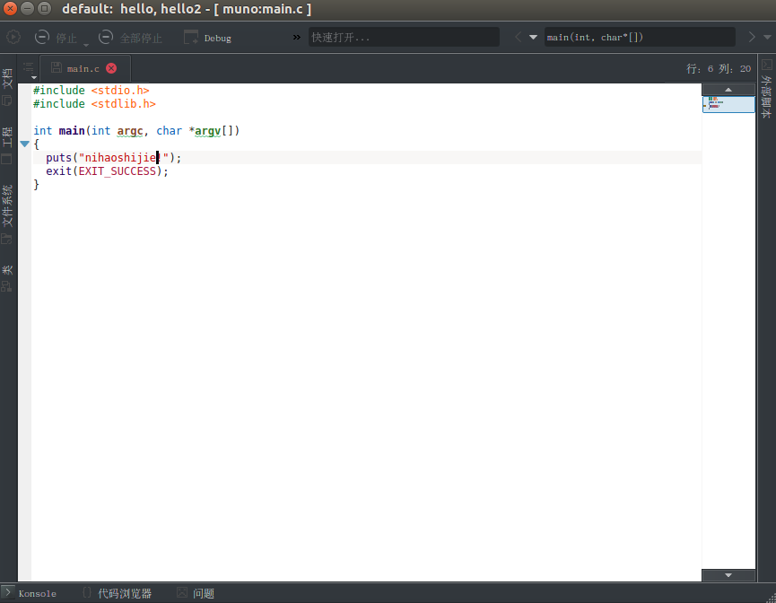Open the Konsole bottom panel

(x=29, y=593)
